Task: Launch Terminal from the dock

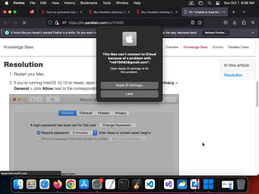Action: [123, 184]
